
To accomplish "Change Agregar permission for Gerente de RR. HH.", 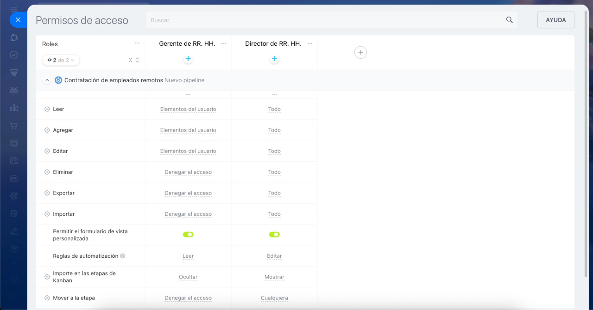I will tap(188, 130).
